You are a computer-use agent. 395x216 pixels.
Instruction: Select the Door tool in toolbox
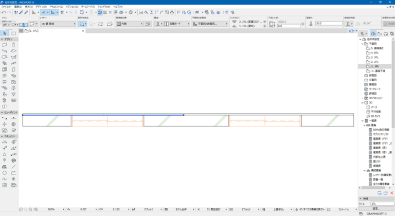[13, 69]
